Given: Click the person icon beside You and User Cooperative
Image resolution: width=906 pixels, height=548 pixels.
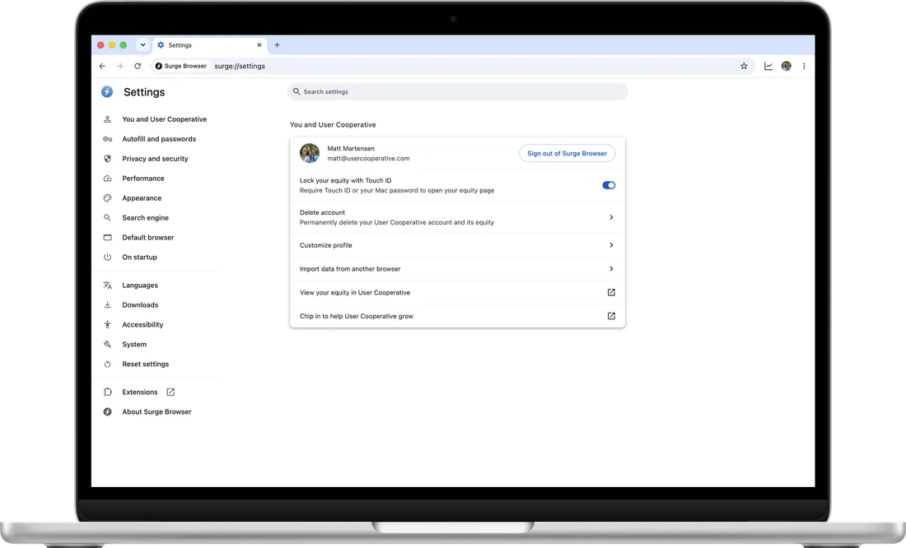Looking at the screenshot, I should tap(107, 119).
